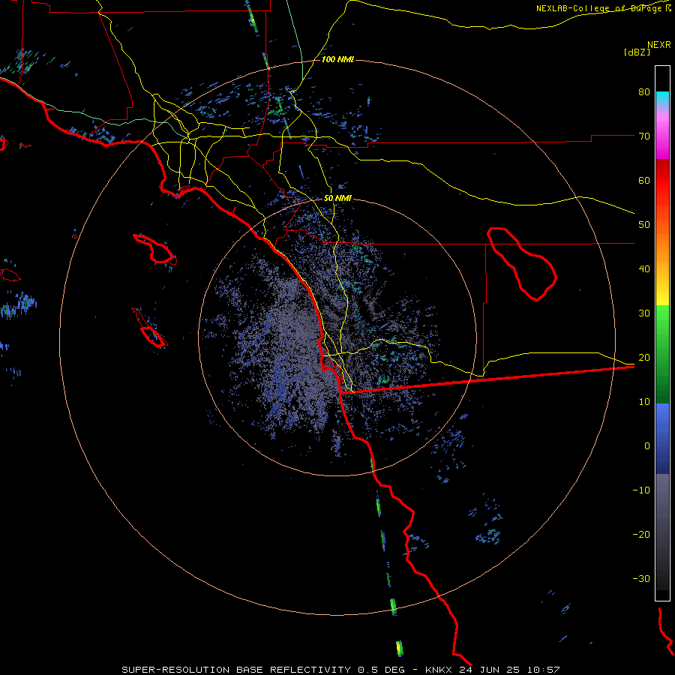The image size is (675, 675).
Task: Click the 80 dBZ scale value
Action: point(644,92)
